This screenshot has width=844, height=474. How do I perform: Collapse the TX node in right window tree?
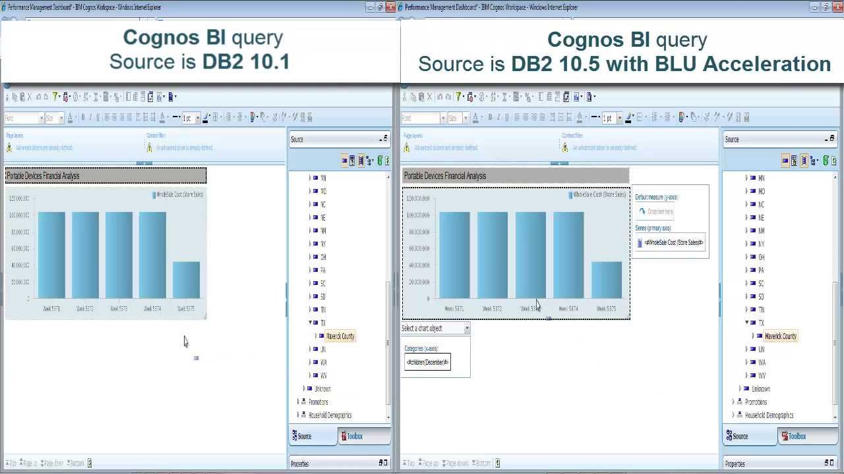coord(747,323)
